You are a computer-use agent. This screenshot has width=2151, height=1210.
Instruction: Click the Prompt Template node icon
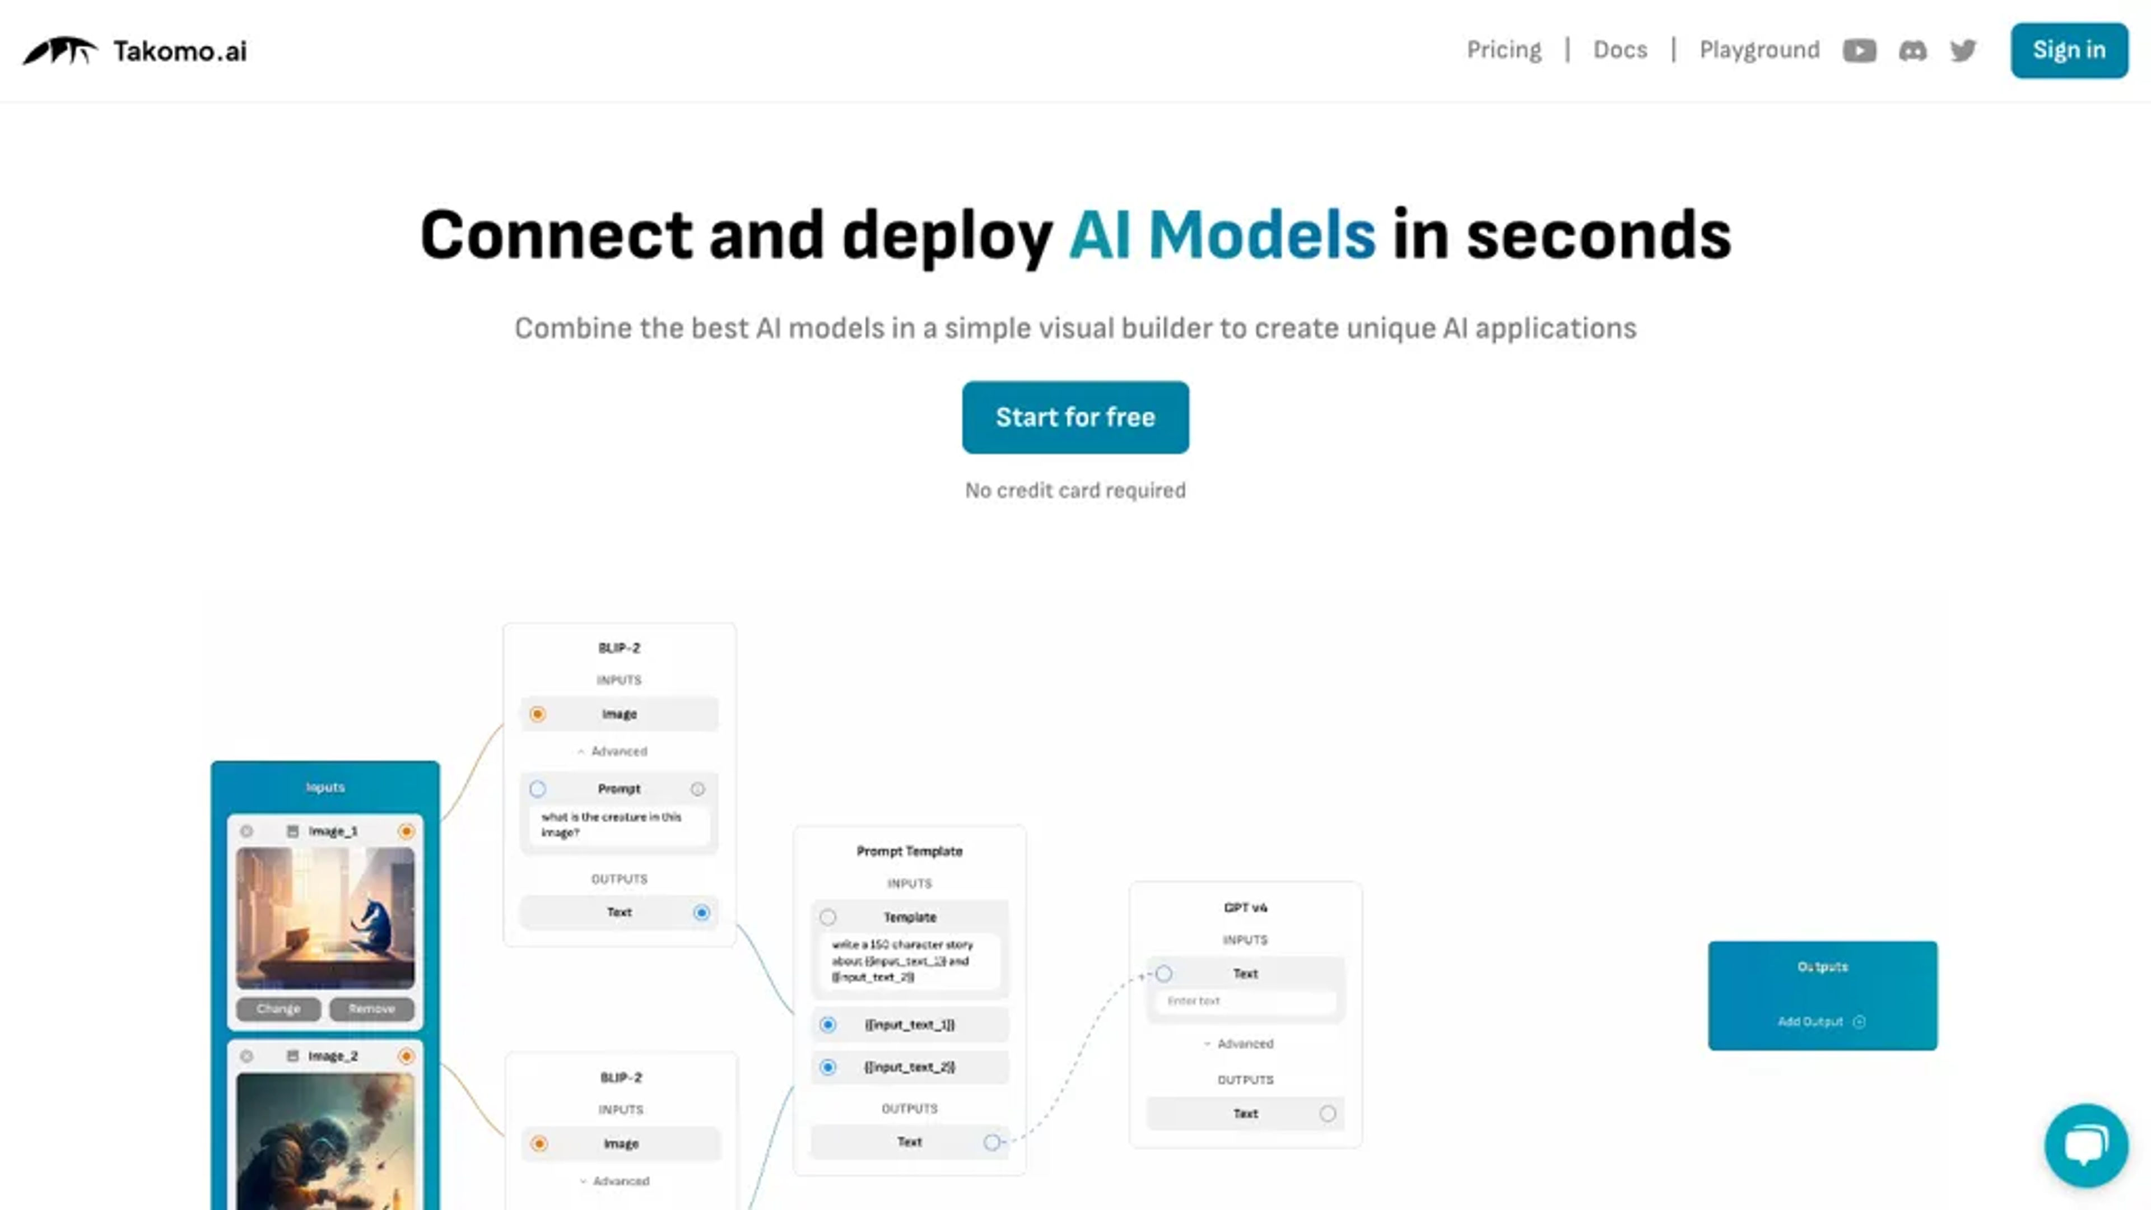click(x=907, y=849)
